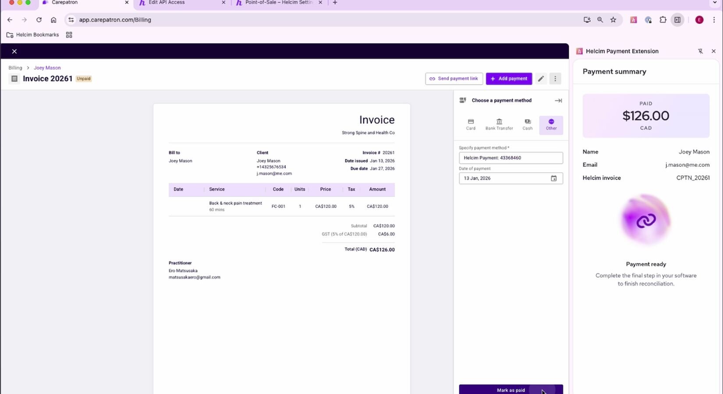This screenshot has height=394, width=723.
Task: Open Chrome profile avatar E
Action: [x=699, y=20]
